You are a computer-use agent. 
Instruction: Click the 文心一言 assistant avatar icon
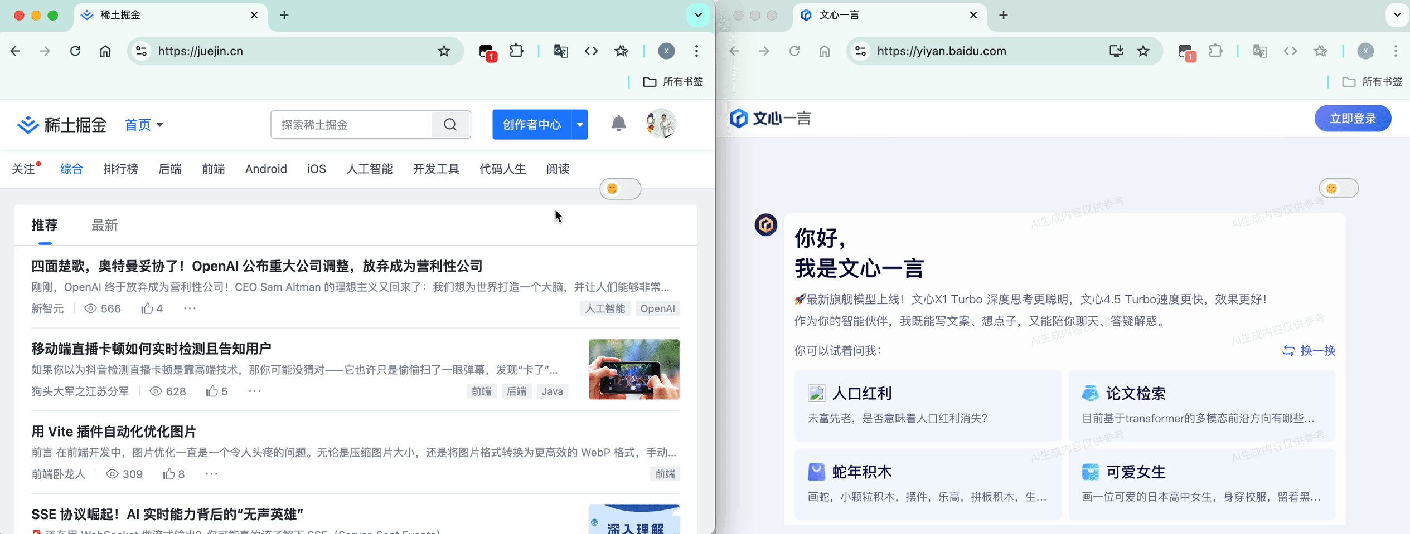(766, 225)
